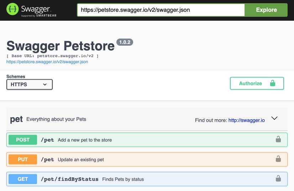The width and height of the screenshot is (294, 191).
Task: Open the swagger.json link under the title
Action: coord(47,62)
